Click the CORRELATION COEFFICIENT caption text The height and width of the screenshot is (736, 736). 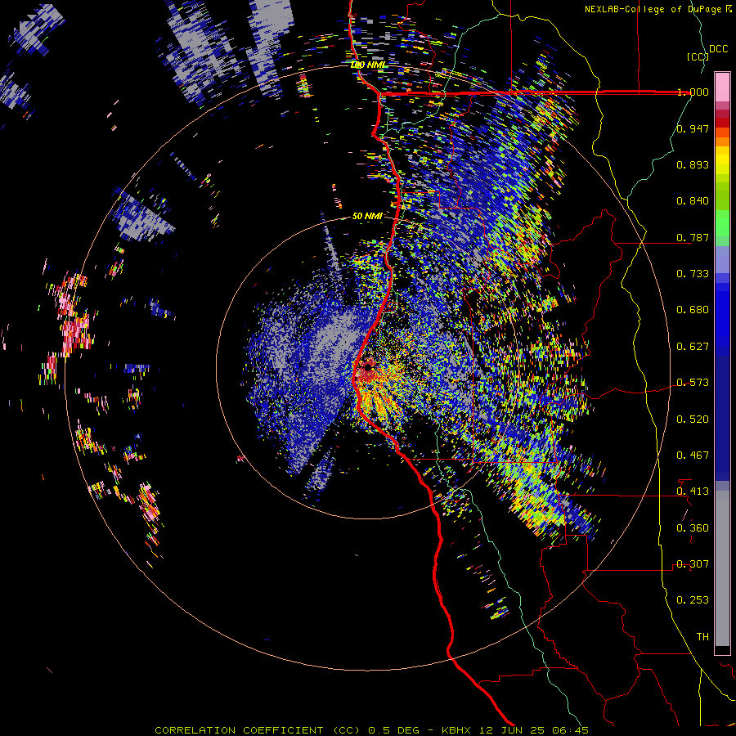[239, 730]
